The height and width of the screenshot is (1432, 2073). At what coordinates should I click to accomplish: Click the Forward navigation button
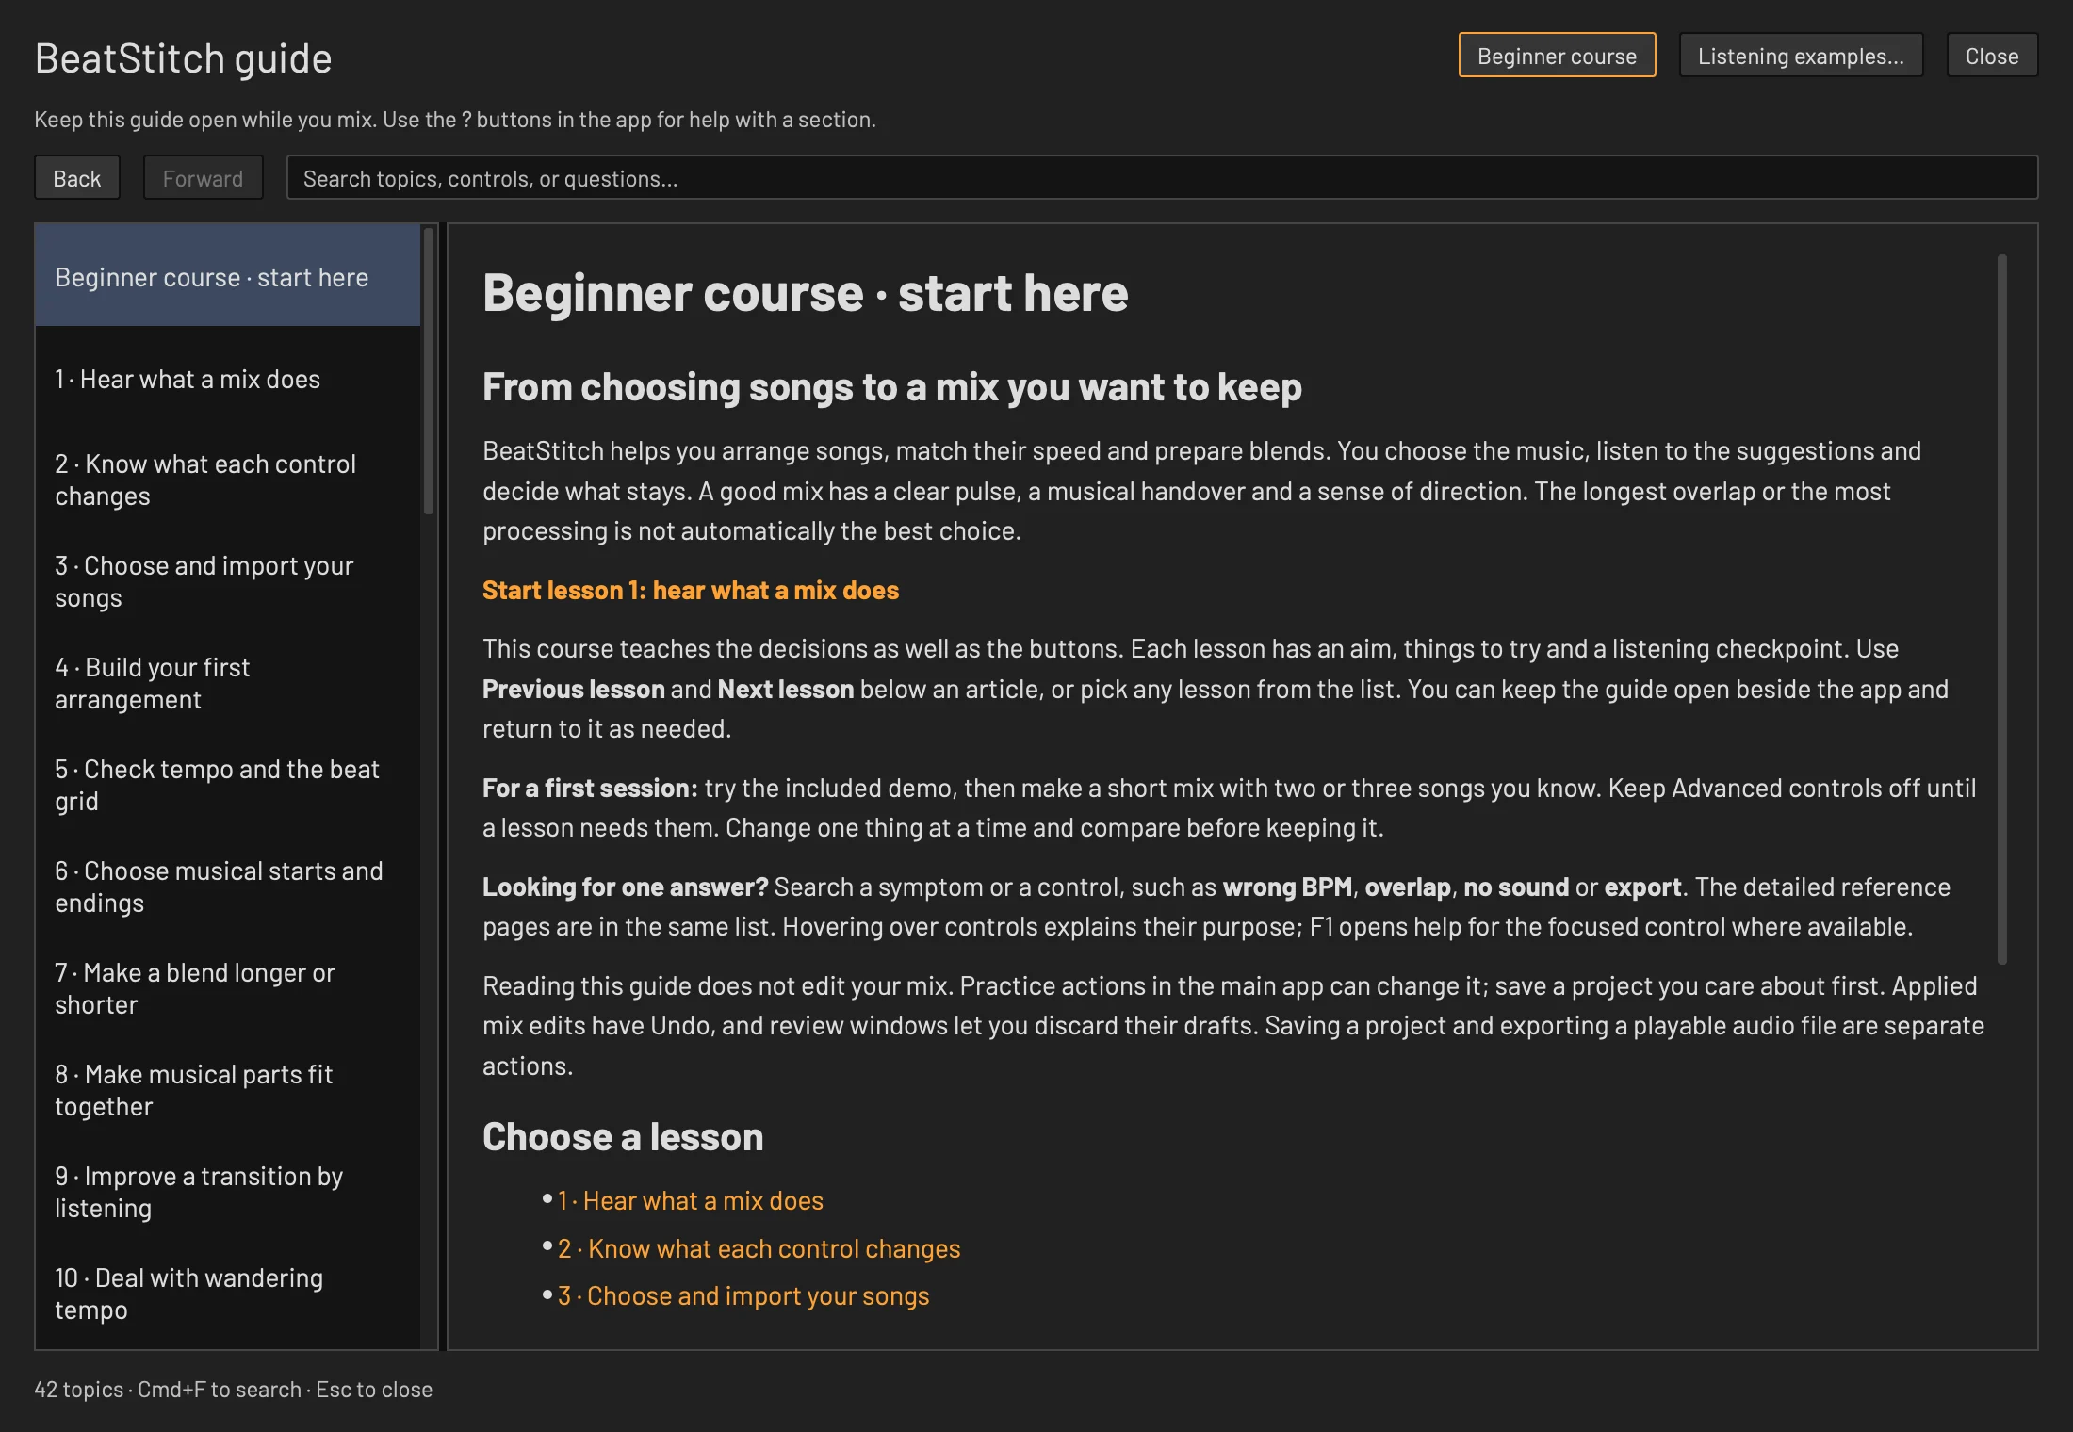tap(203, 178)
